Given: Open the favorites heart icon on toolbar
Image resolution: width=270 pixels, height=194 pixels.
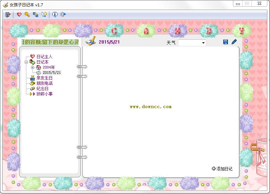Looking at the screenshot, I should pyautogui.click(x=19, y=14).
